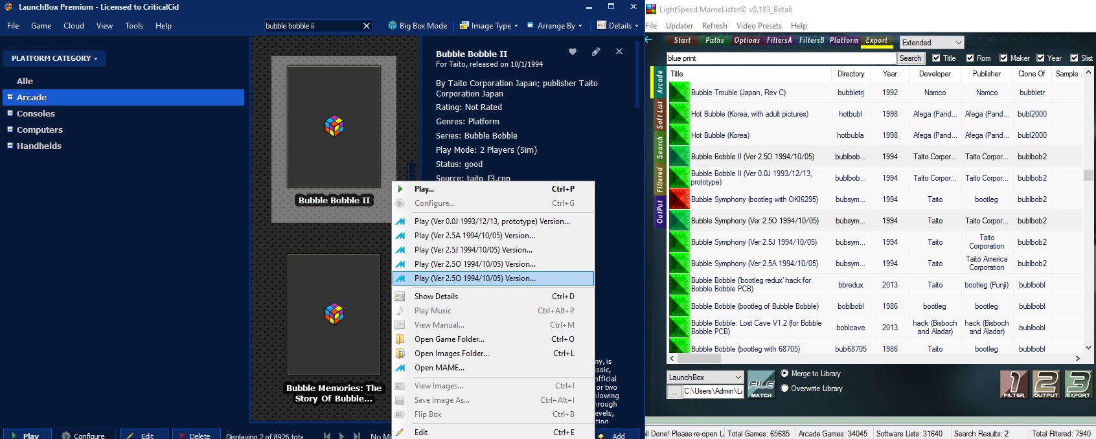Open the PLATFORM CATEGORY dropdown
Screen dimensions: 1096x439
point(54,58)
